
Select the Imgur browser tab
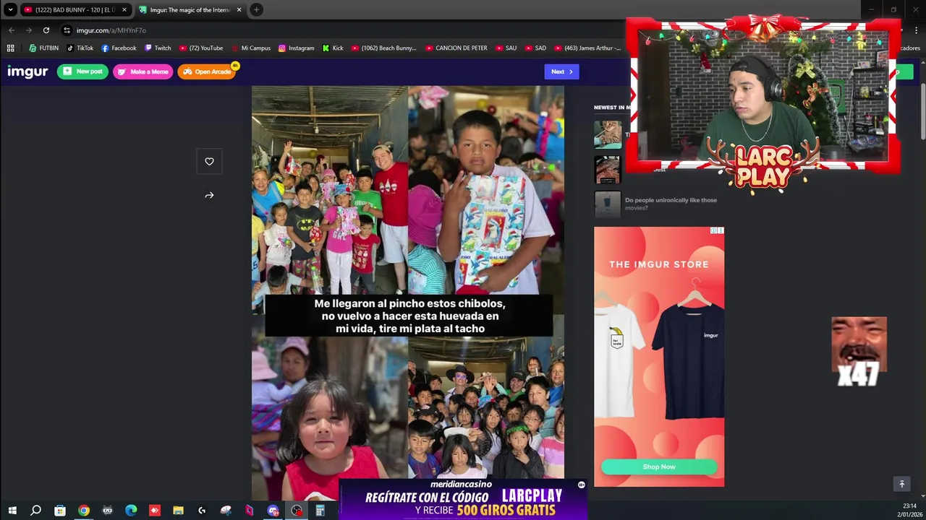tap(190, 10)
